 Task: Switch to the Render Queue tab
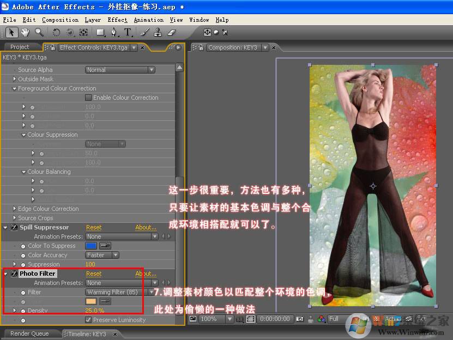29,333
